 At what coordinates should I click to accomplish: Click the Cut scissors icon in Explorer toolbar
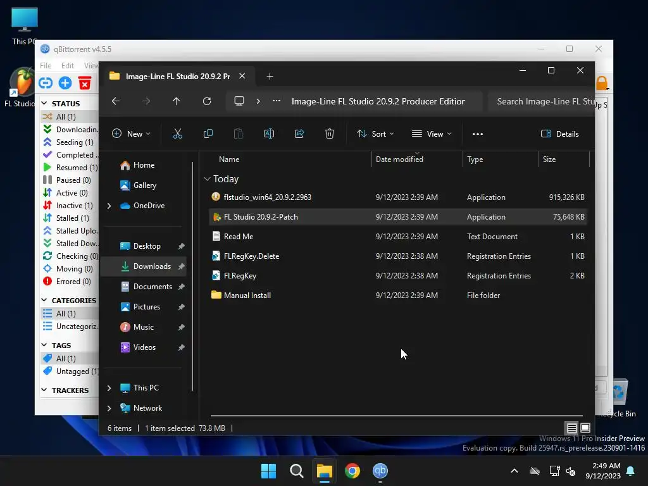pyautogui.click(x=177, y=134)
